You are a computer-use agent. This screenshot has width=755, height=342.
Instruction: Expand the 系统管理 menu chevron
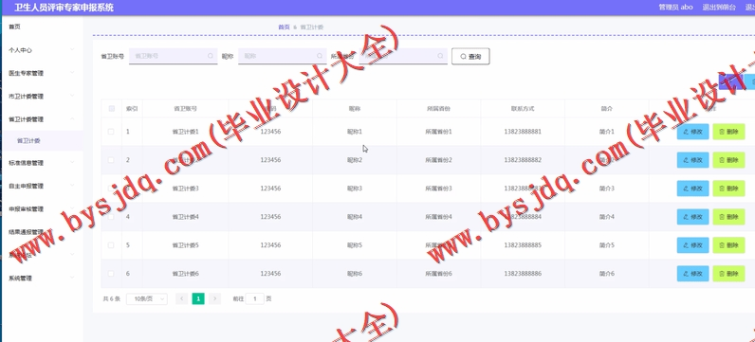[x=72, y=278]
